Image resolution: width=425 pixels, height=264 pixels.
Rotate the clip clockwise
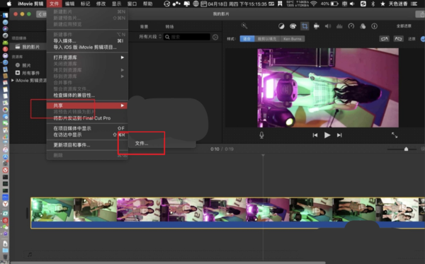click(x=398, y=39)
